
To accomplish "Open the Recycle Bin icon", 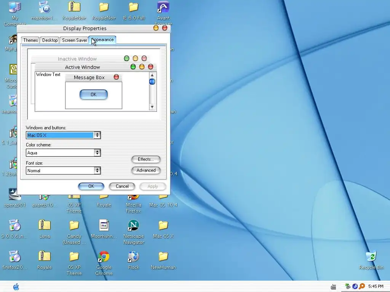I will 371,257.
